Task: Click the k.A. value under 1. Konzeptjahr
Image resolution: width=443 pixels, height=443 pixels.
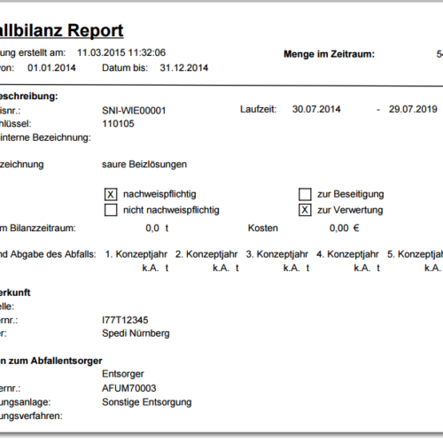Action: pos(151,268)
